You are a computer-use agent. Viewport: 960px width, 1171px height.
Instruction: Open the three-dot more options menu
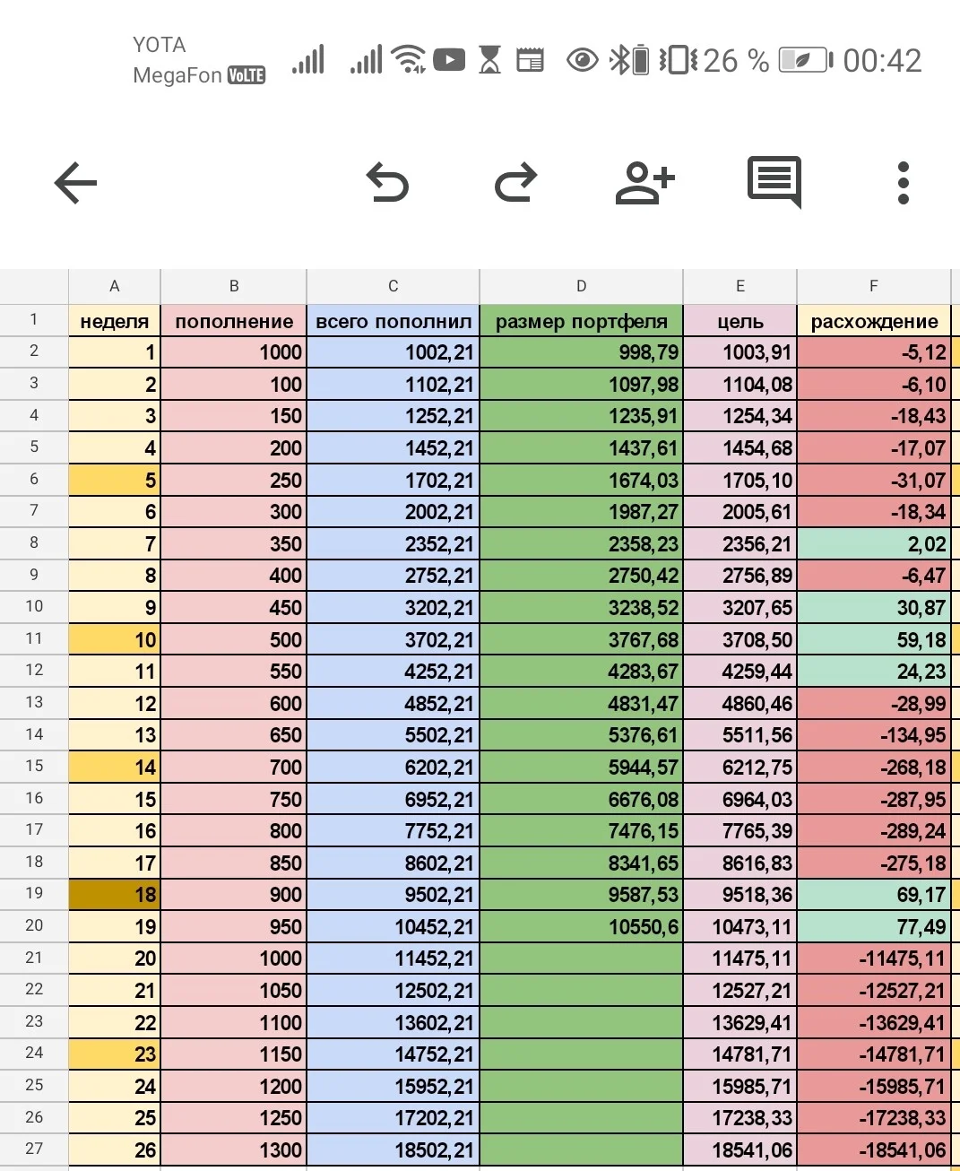tap(904, 183)
